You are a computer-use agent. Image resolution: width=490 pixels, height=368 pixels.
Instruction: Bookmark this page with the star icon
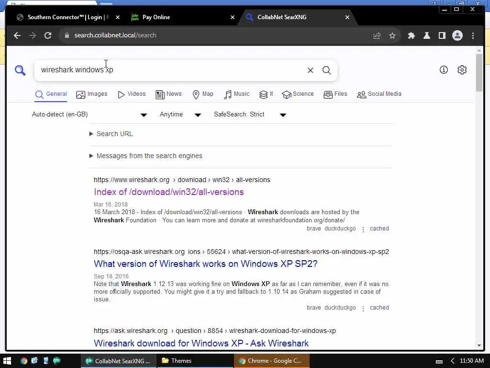point(392,35)
